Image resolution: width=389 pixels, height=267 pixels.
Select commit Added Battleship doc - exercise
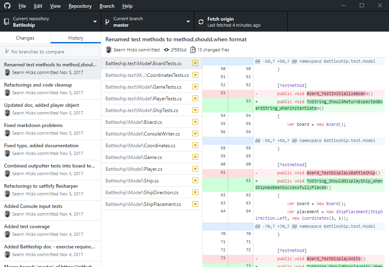(x=50, y=251)
